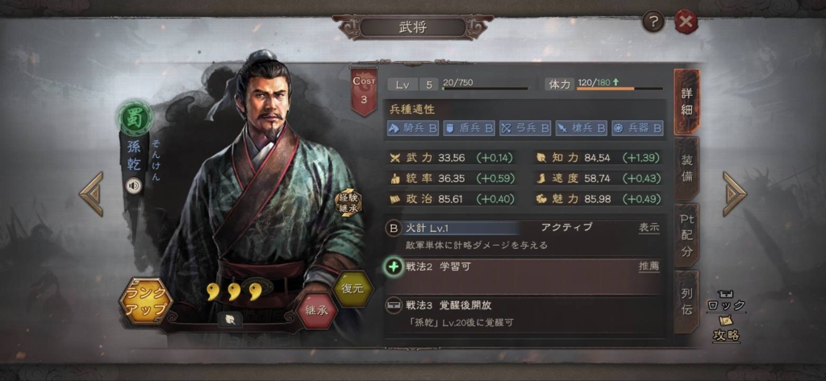Click the red 継承 button

tap(317, 310)
